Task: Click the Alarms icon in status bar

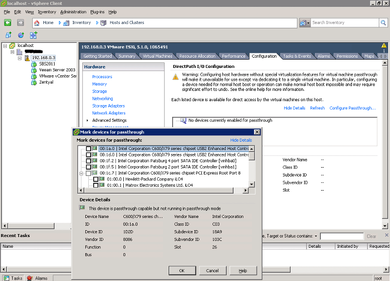Action: click(x=29, y=278)
